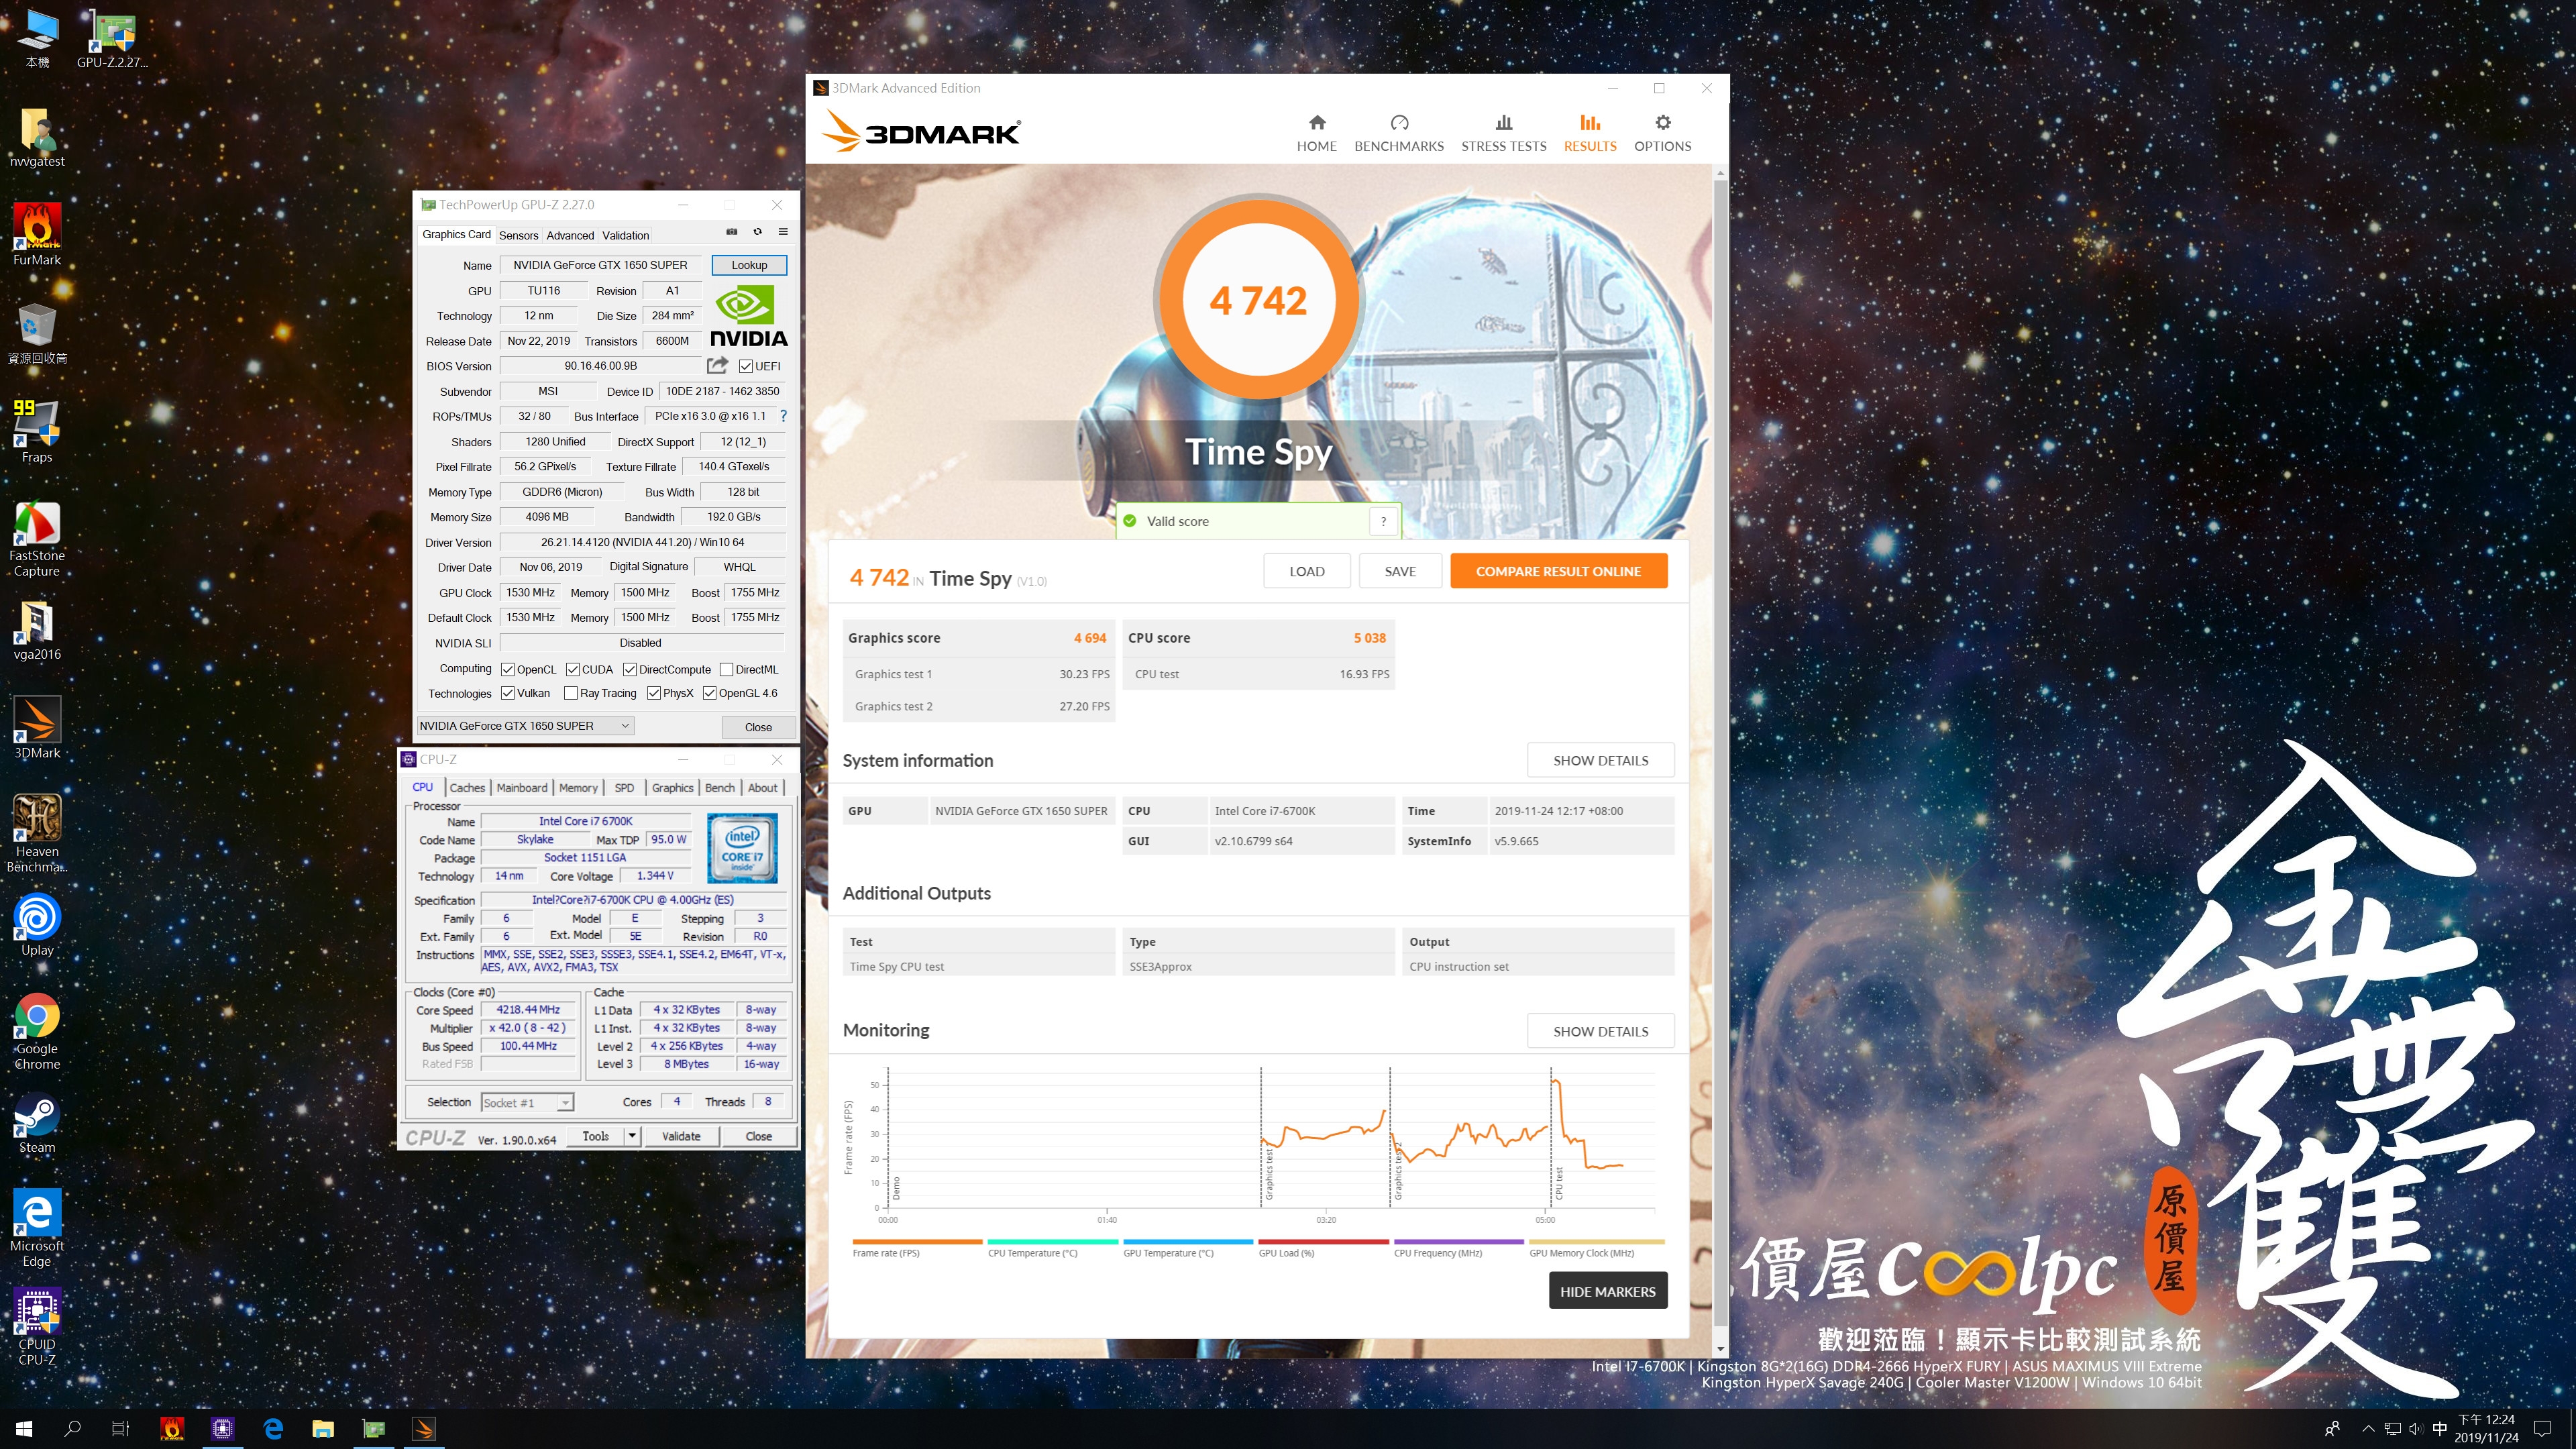Open Windows search from the taskbar
The height and width of the screenshot is (1449, 2576).
(x=72, y=1429)
